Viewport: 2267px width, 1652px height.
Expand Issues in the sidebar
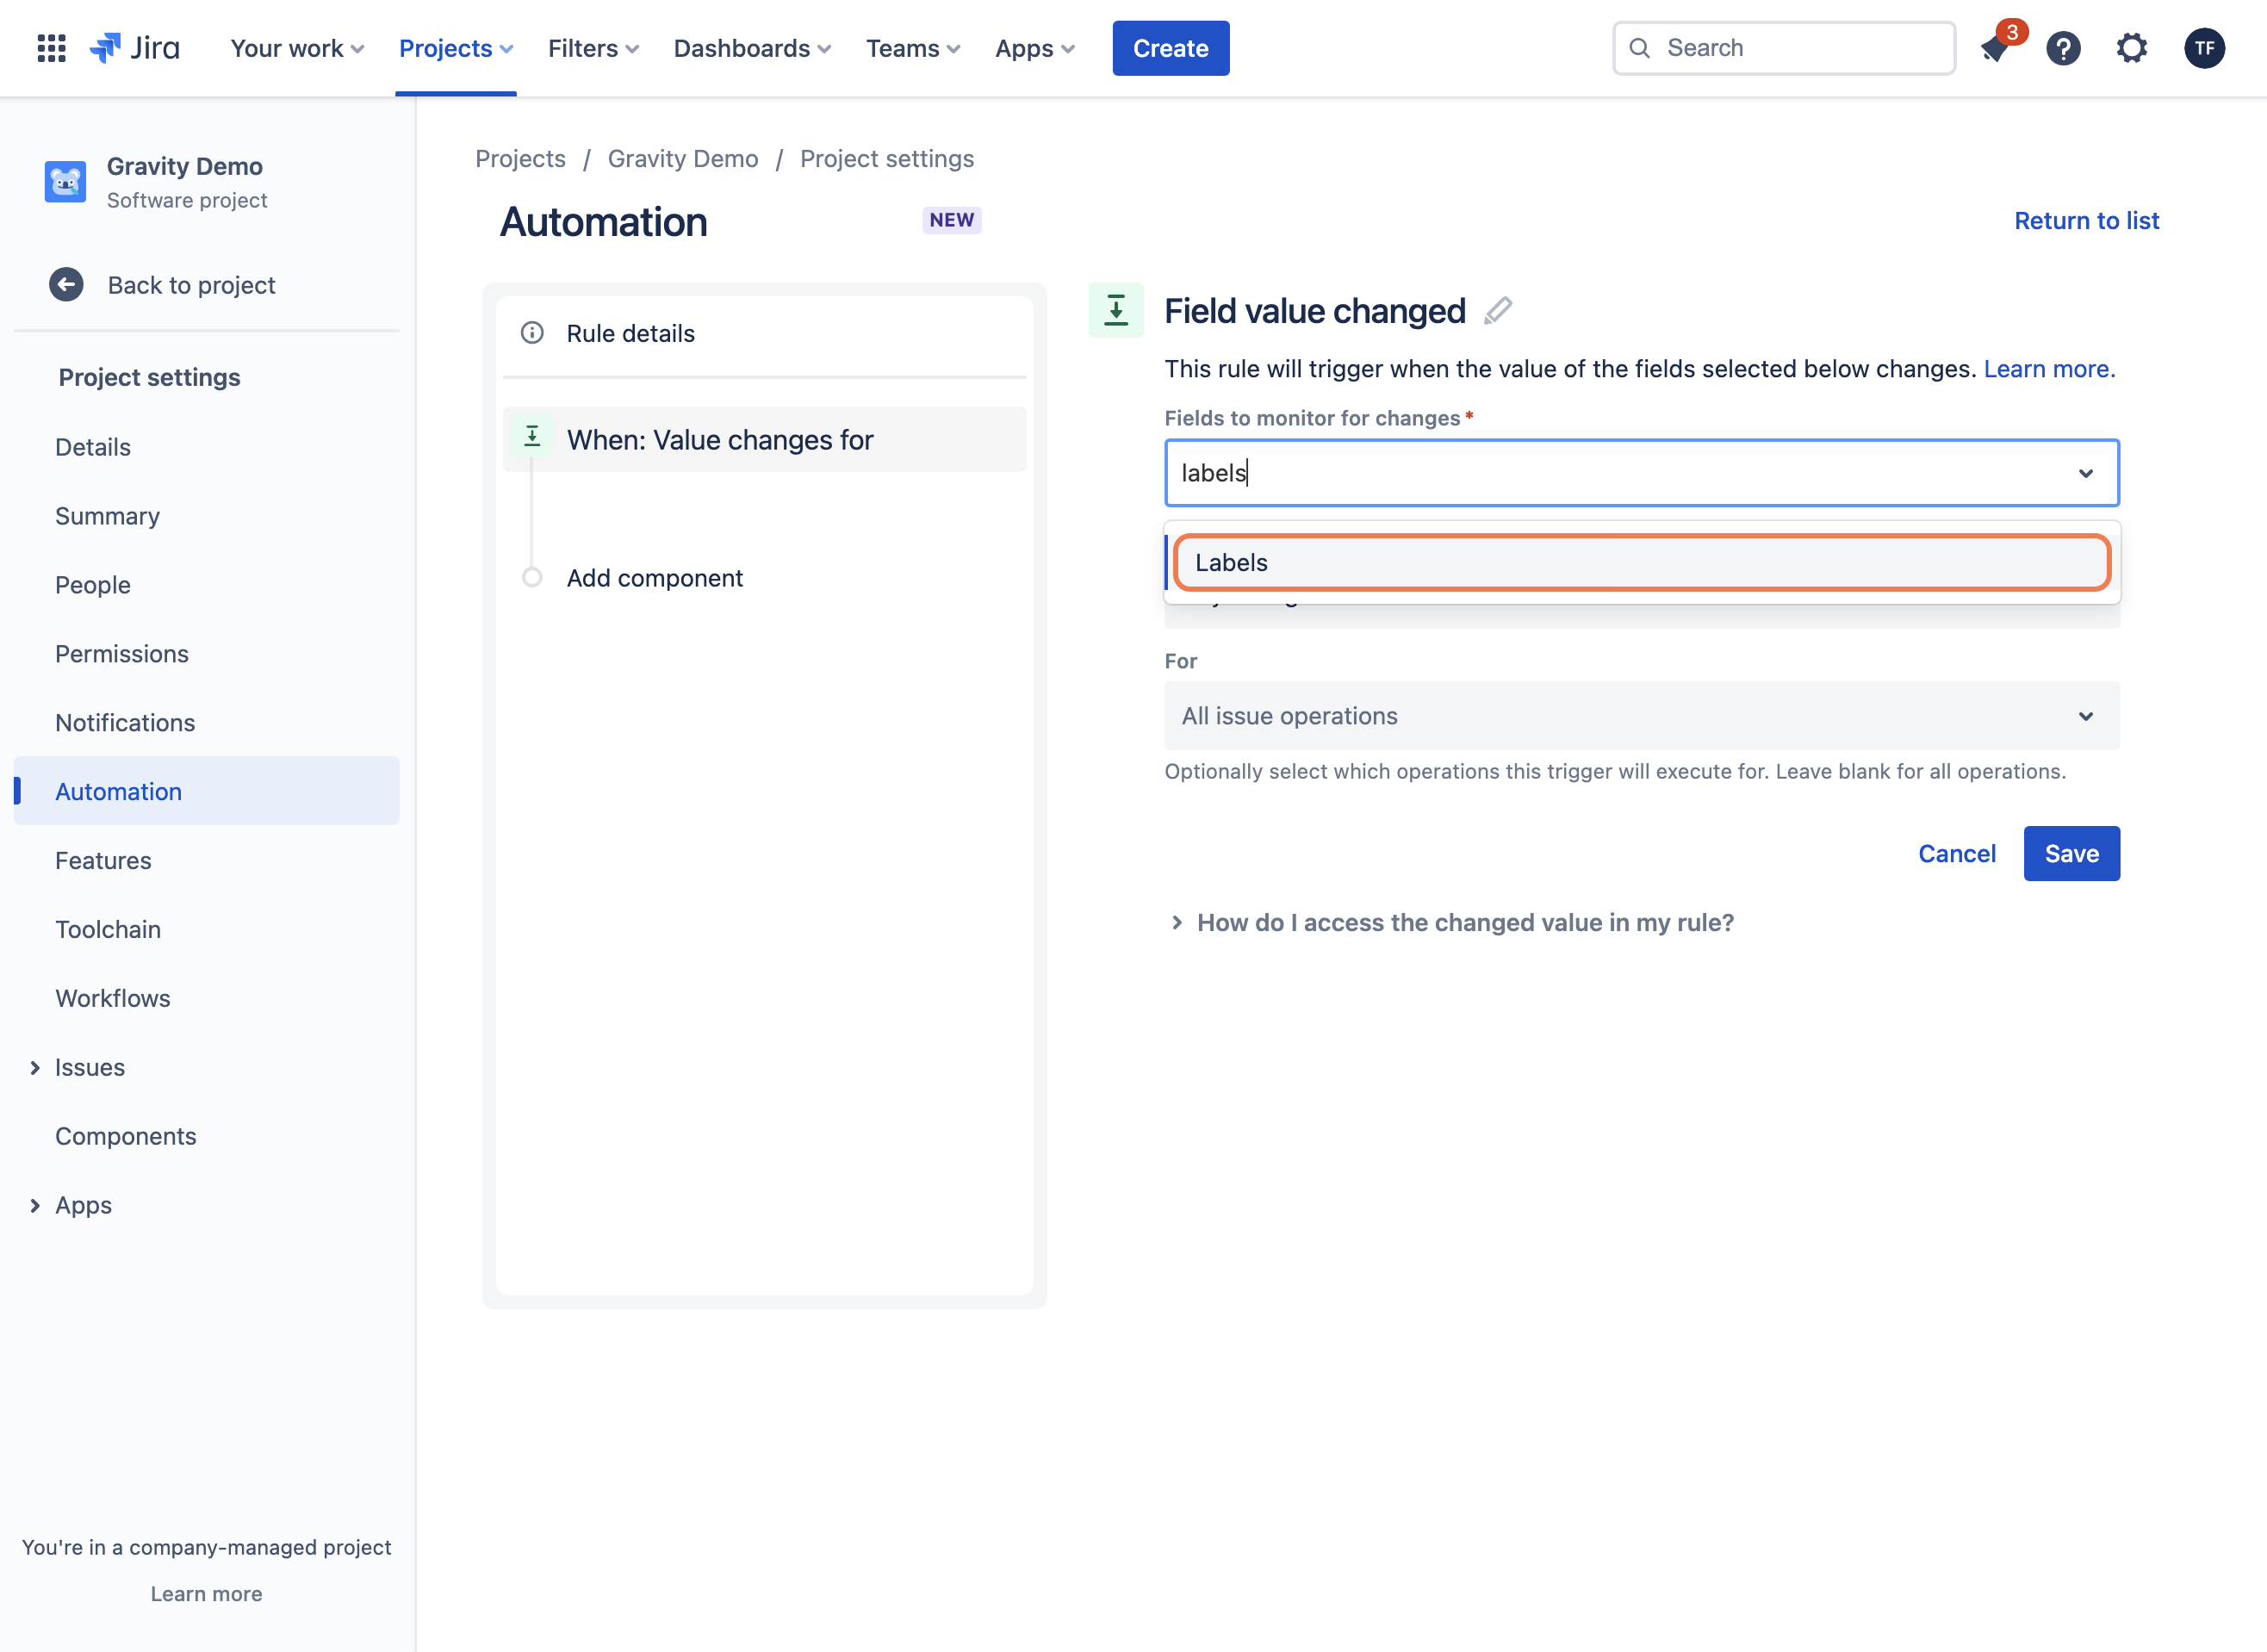[35, 1067]
